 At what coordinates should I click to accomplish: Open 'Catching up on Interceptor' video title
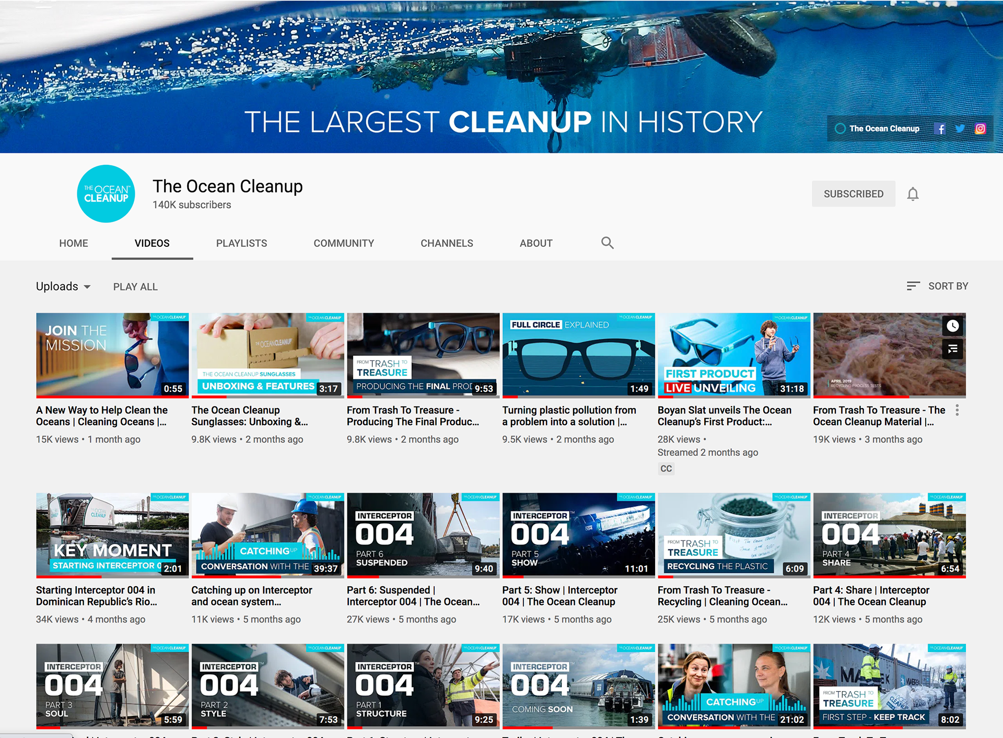tap(252, 596)
